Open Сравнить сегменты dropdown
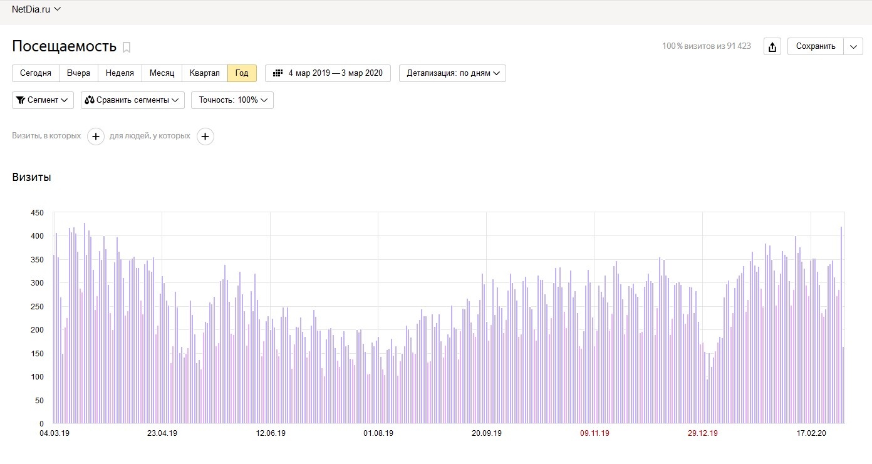Viewport: 872px width, 464px height. pos(132,100)
